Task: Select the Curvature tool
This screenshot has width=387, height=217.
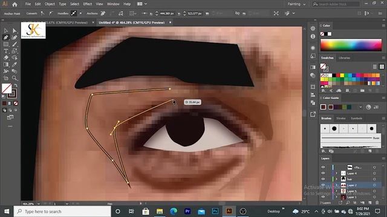Action: [x=15, y=37]
